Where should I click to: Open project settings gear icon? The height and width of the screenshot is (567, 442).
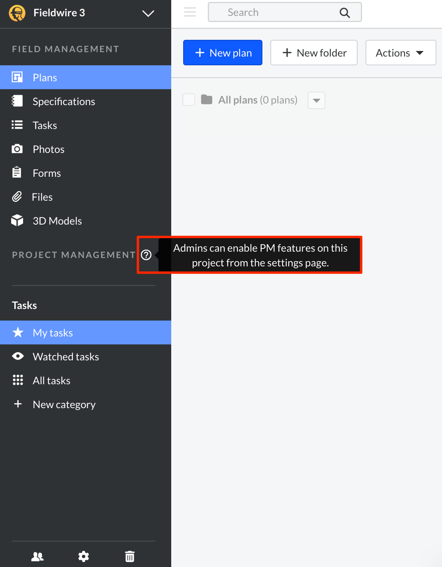[x=84, y=556]
